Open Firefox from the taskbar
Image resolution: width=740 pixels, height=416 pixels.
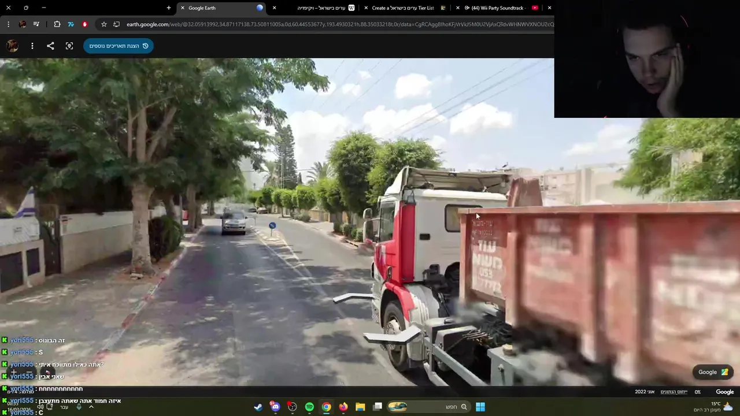click(343, 407)
